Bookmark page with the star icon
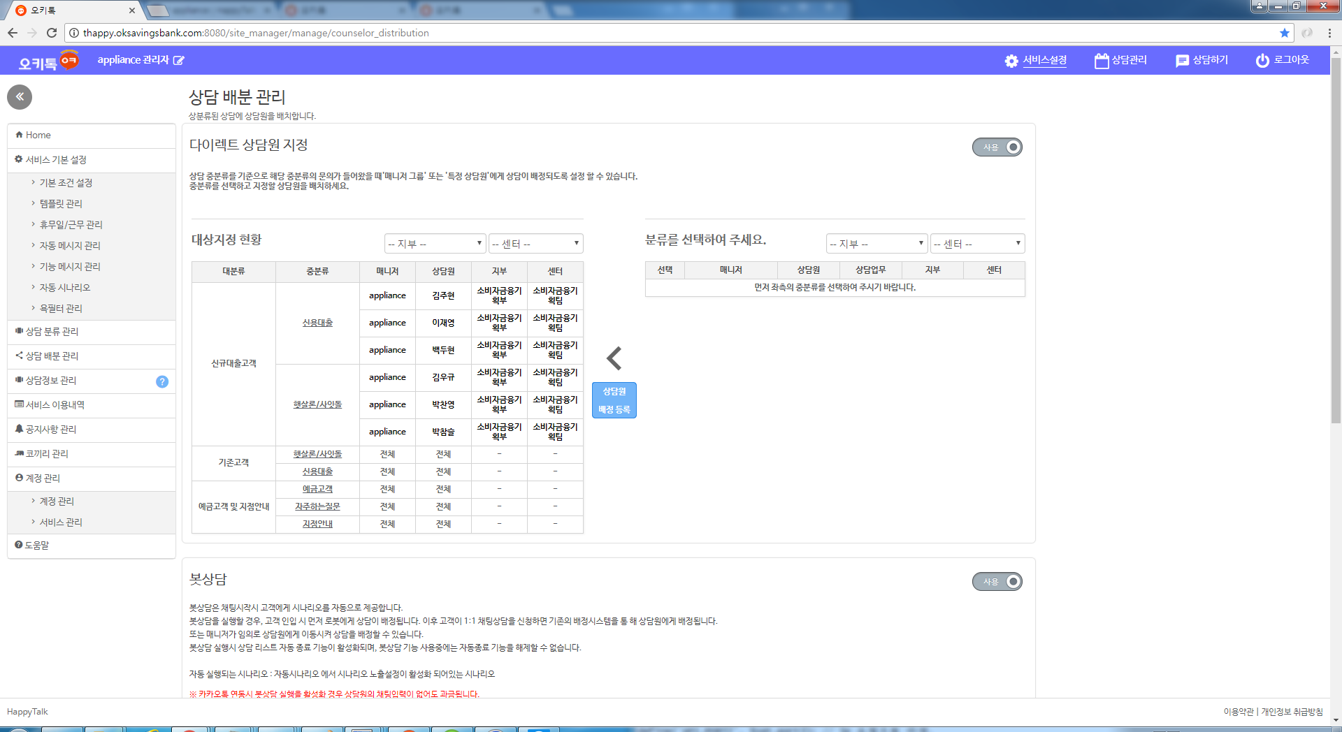The height and width of the screenshot is (732, 1342). tap(1284, 33)
